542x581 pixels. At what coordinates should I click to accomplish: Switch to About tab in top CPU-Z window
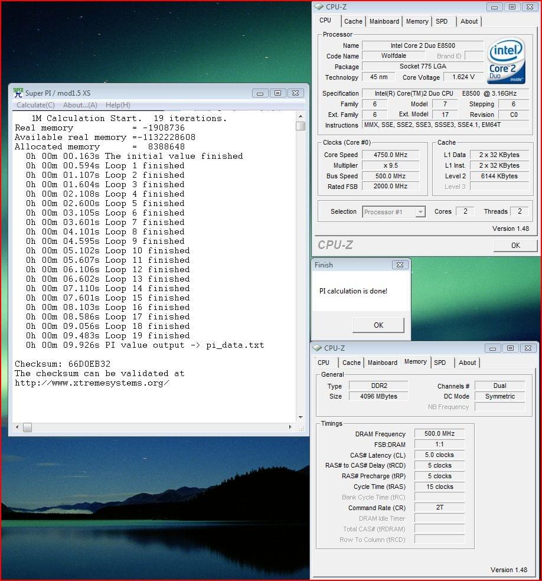469,21
